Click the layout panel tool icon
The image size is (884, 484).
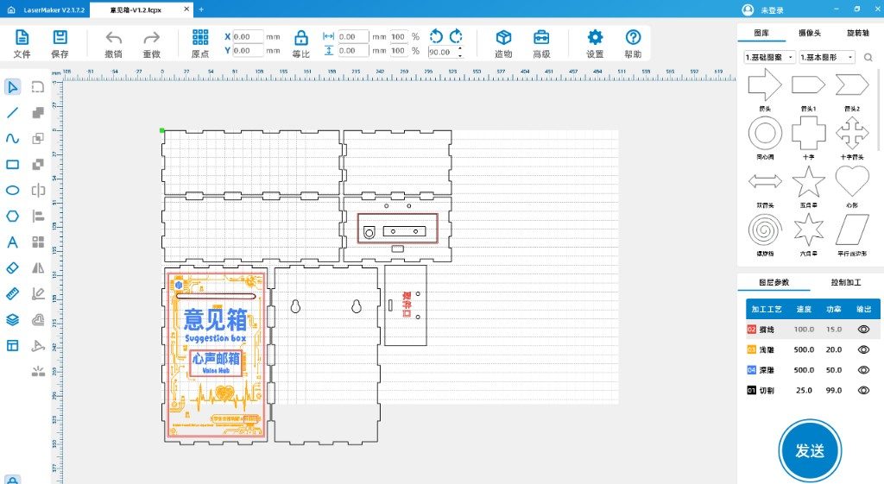[12, 345]
